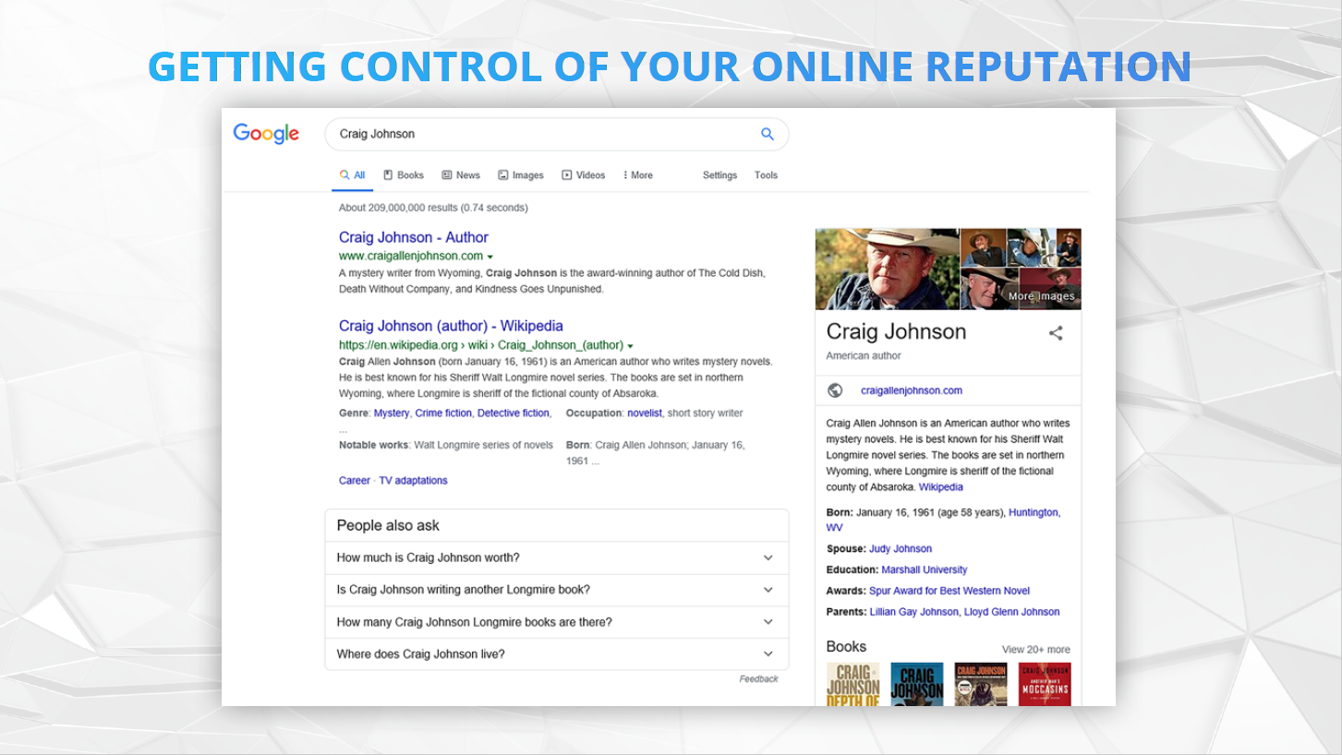Screen dimensions: 1342x755
Task: Click the Feedback link under People also ask
Action: point(758,679)
